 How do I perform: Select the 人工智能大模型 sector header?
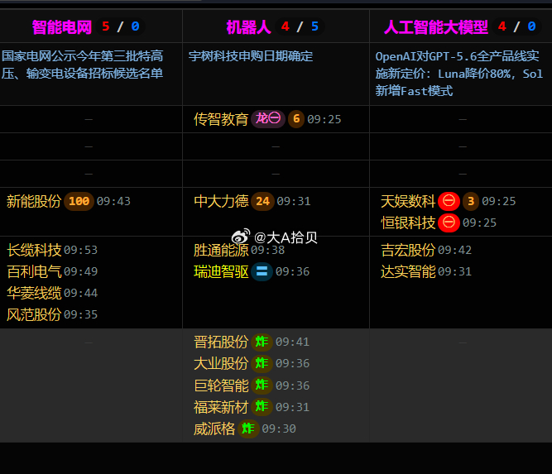pos(436,26)
